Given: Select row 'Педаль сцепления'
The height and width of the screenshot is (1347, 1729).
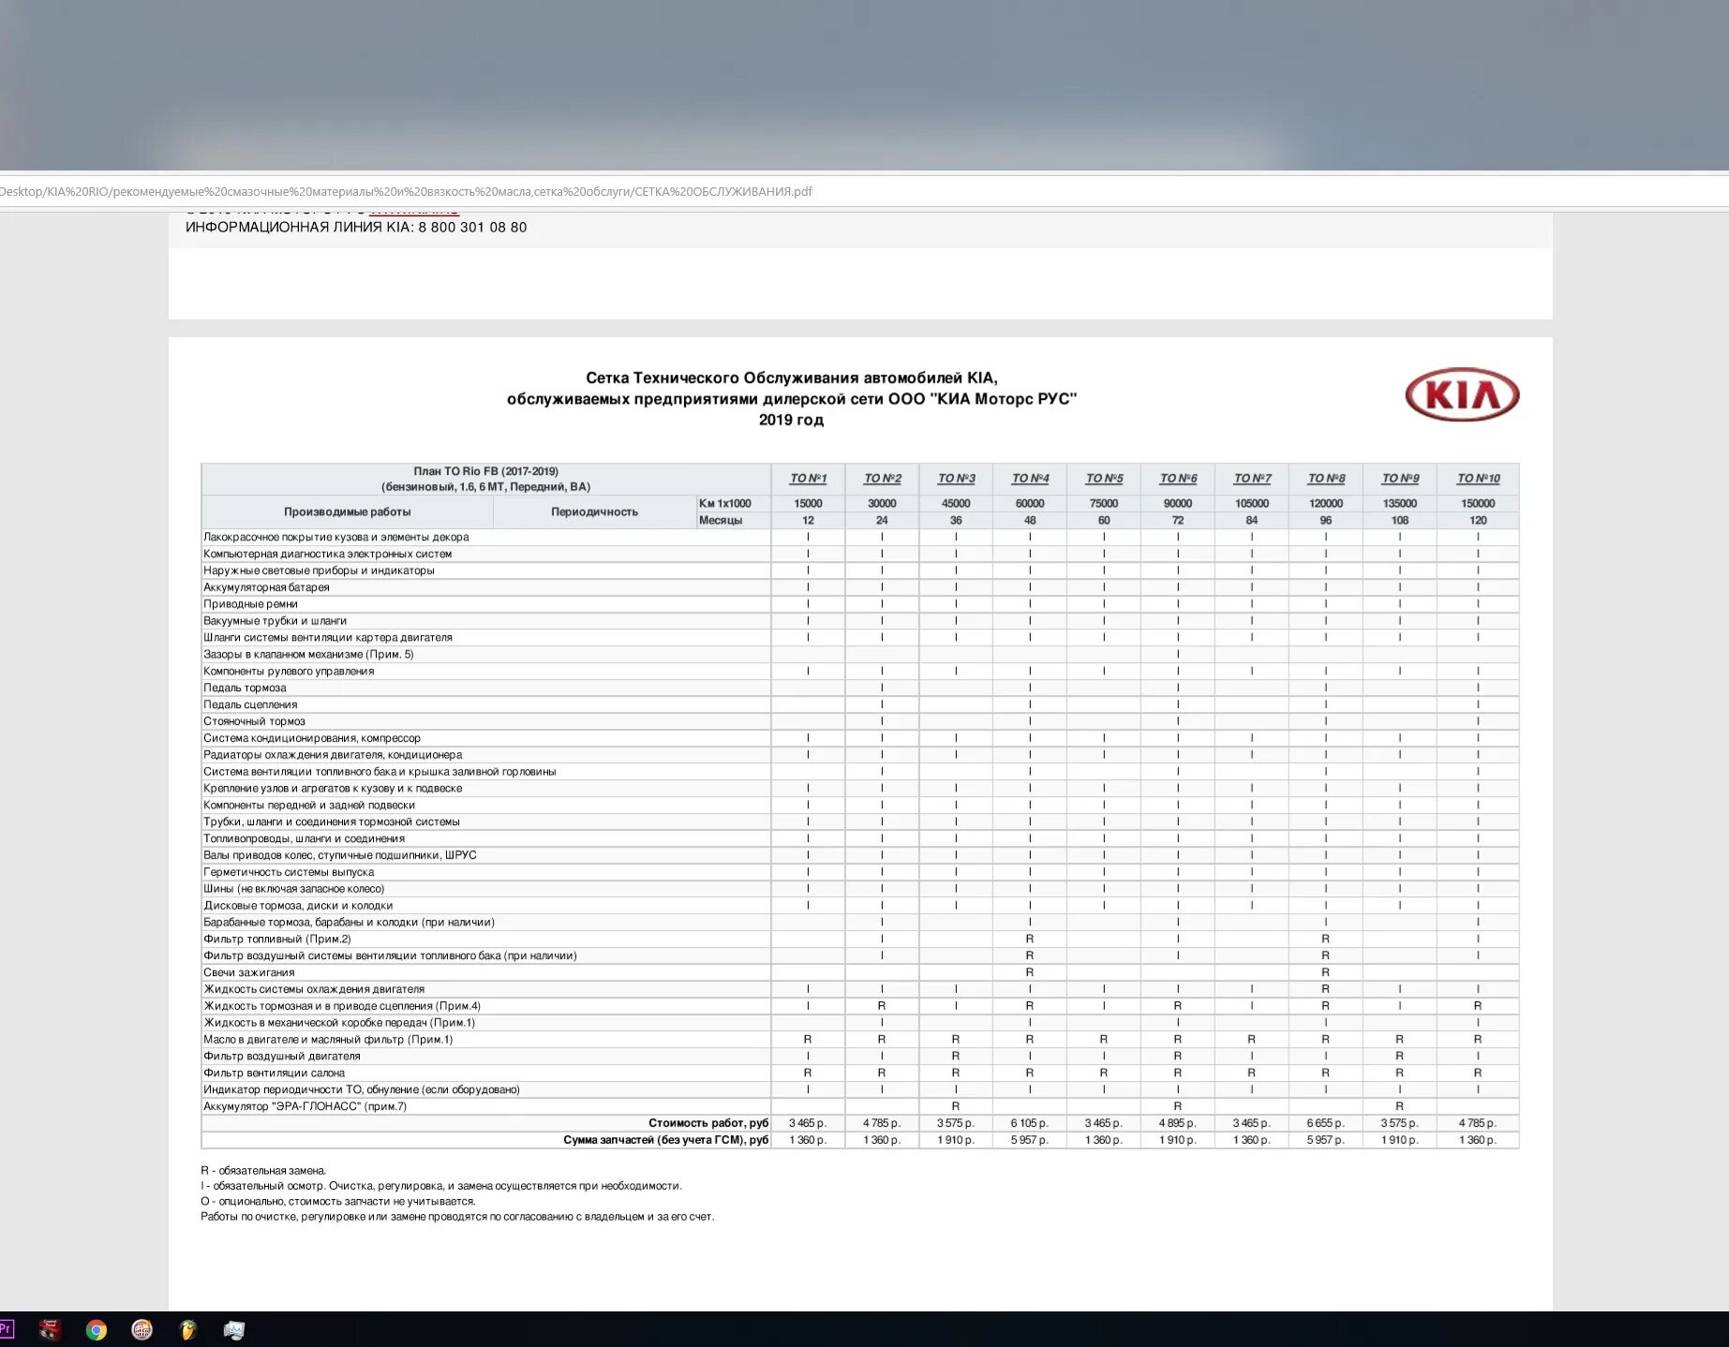Looking at the screenshot, I should [859, 704].
